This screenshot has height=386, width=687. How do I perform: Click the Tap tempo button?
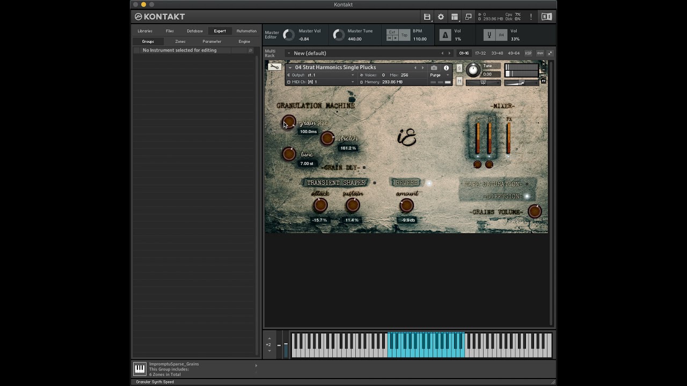pyautogui.click(x=404, y=35)
